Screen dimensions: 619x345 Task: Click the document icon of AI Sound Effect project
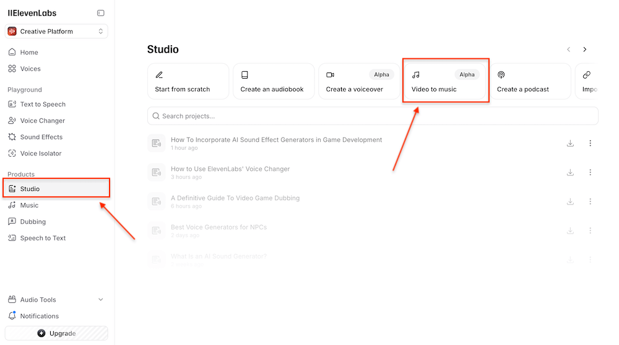coord(157,143)
